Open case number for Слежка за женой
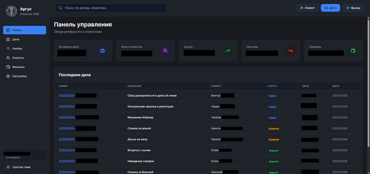 click(x=67, y=129)
